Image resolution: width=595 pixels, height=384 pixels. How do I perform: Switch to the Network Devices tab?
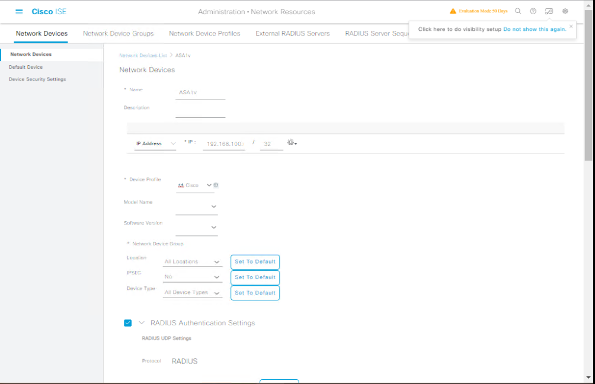(41, 33)
